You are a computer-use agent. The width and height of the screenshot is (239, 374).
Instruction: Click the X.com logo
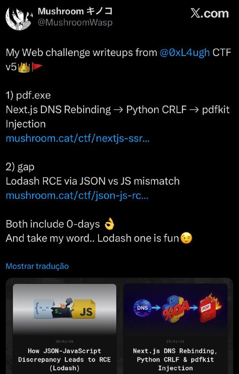pyautogui.click(x=210, y=14)
